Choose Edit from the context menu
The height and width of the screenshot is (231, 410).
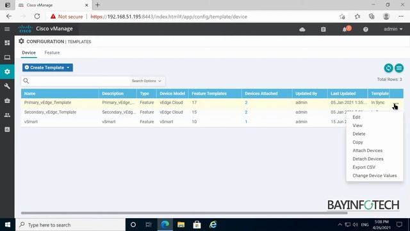[356, 117]
